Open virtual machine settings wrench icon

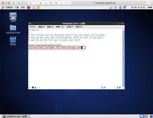coord(31,3)
